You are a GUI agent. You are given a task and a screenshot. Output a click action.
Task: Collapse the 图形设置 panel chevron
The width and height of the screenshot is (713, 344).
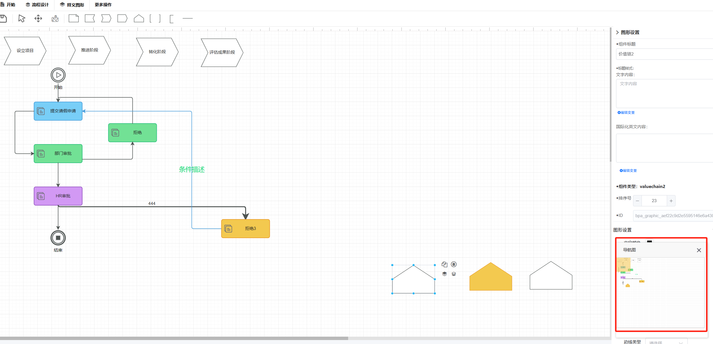[617, 33]
